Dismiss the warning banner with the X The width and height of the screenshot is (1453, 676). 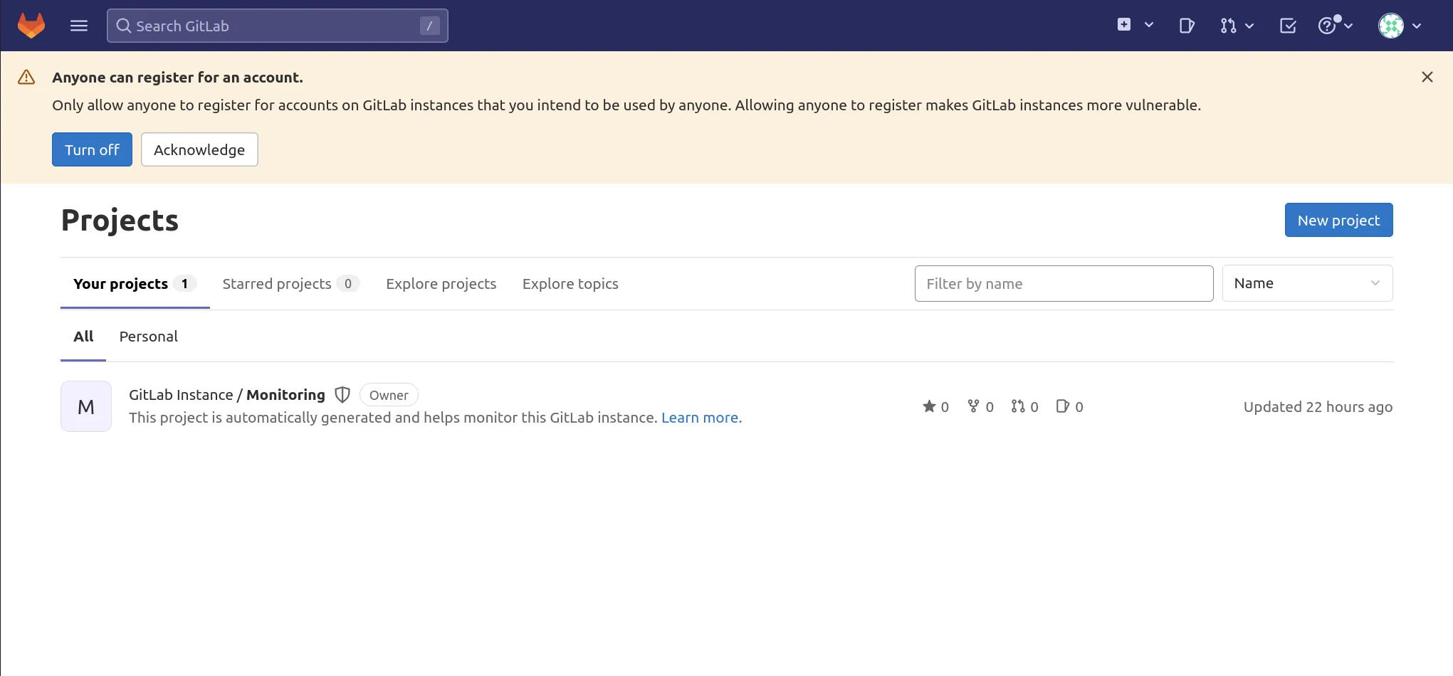[x=1427, y=77]
